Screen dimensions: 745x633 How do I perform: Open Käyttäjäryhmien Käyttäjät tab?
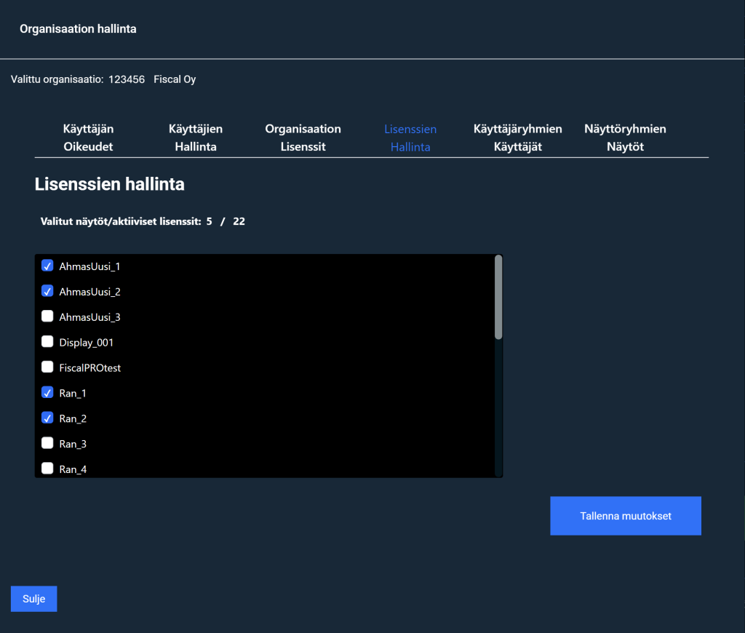coord(517,138)
